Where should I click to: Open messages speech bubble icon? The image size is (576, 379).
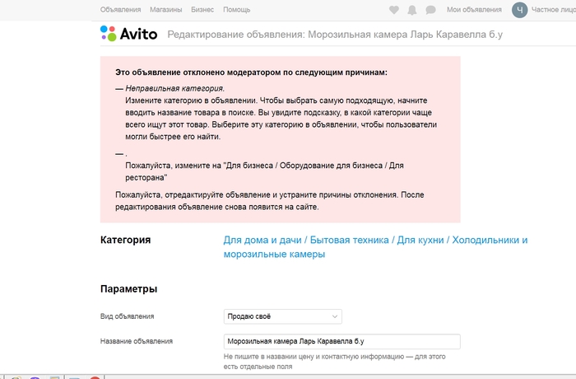pyautogui.click(x=431, y=10)
